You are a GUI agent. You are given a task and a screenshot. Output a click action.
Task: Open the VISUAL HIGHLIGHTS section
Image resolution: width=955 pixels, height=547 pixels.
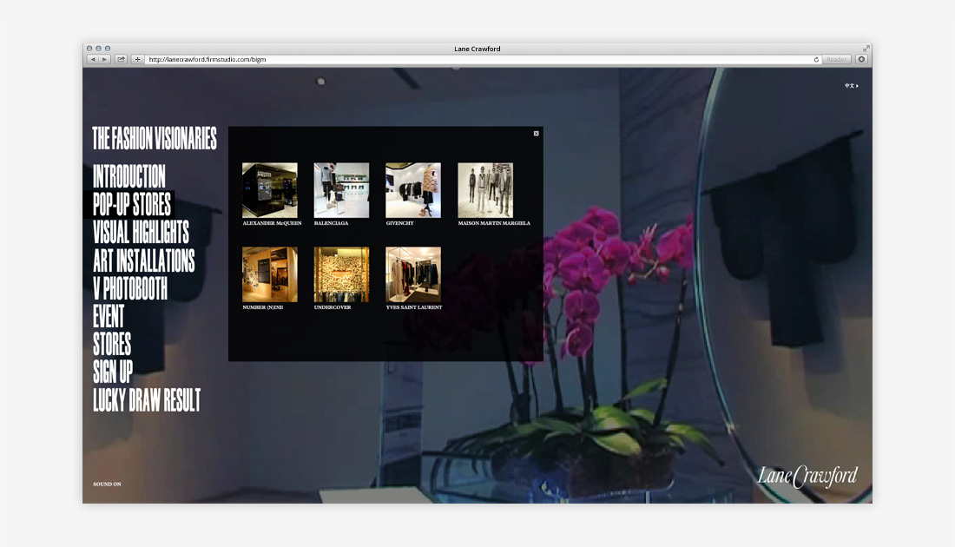(x=141, y=234)
